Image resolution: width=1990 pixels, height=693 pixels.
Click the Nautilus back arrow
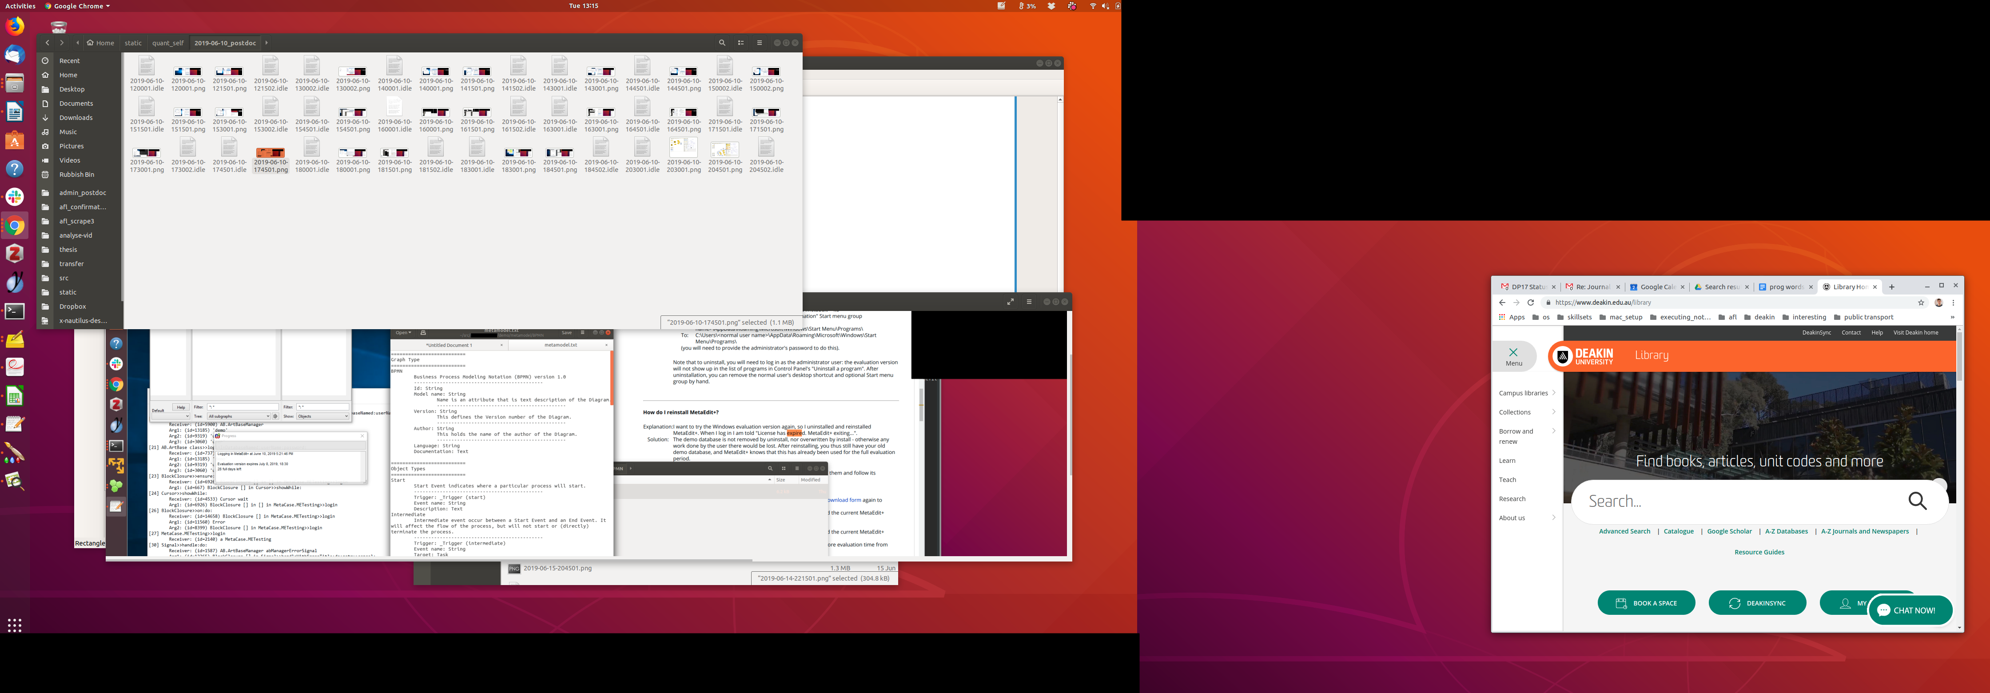pos(48,43)
